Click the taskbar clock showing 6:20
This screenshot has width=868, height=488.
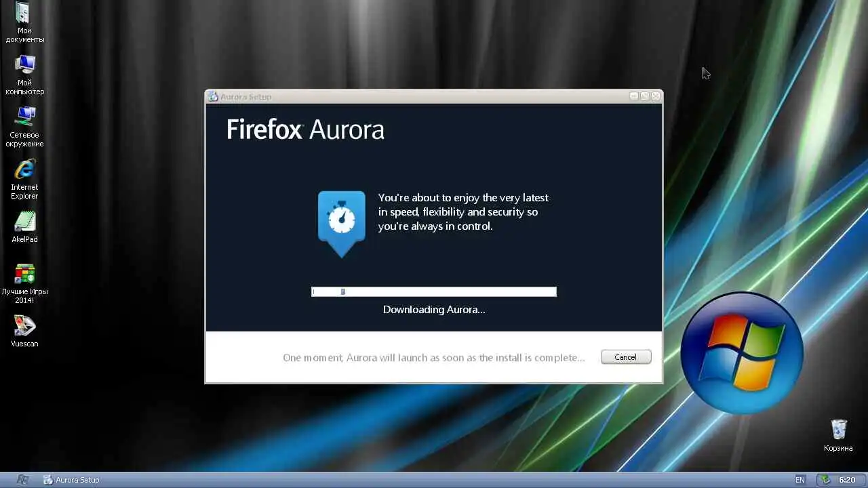click(847, 480)
